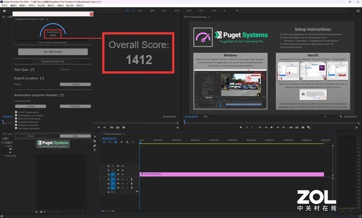Screen dimensions: 362x218
Task: Toggle insert sequences as nests icon
Action: (104, 142)
